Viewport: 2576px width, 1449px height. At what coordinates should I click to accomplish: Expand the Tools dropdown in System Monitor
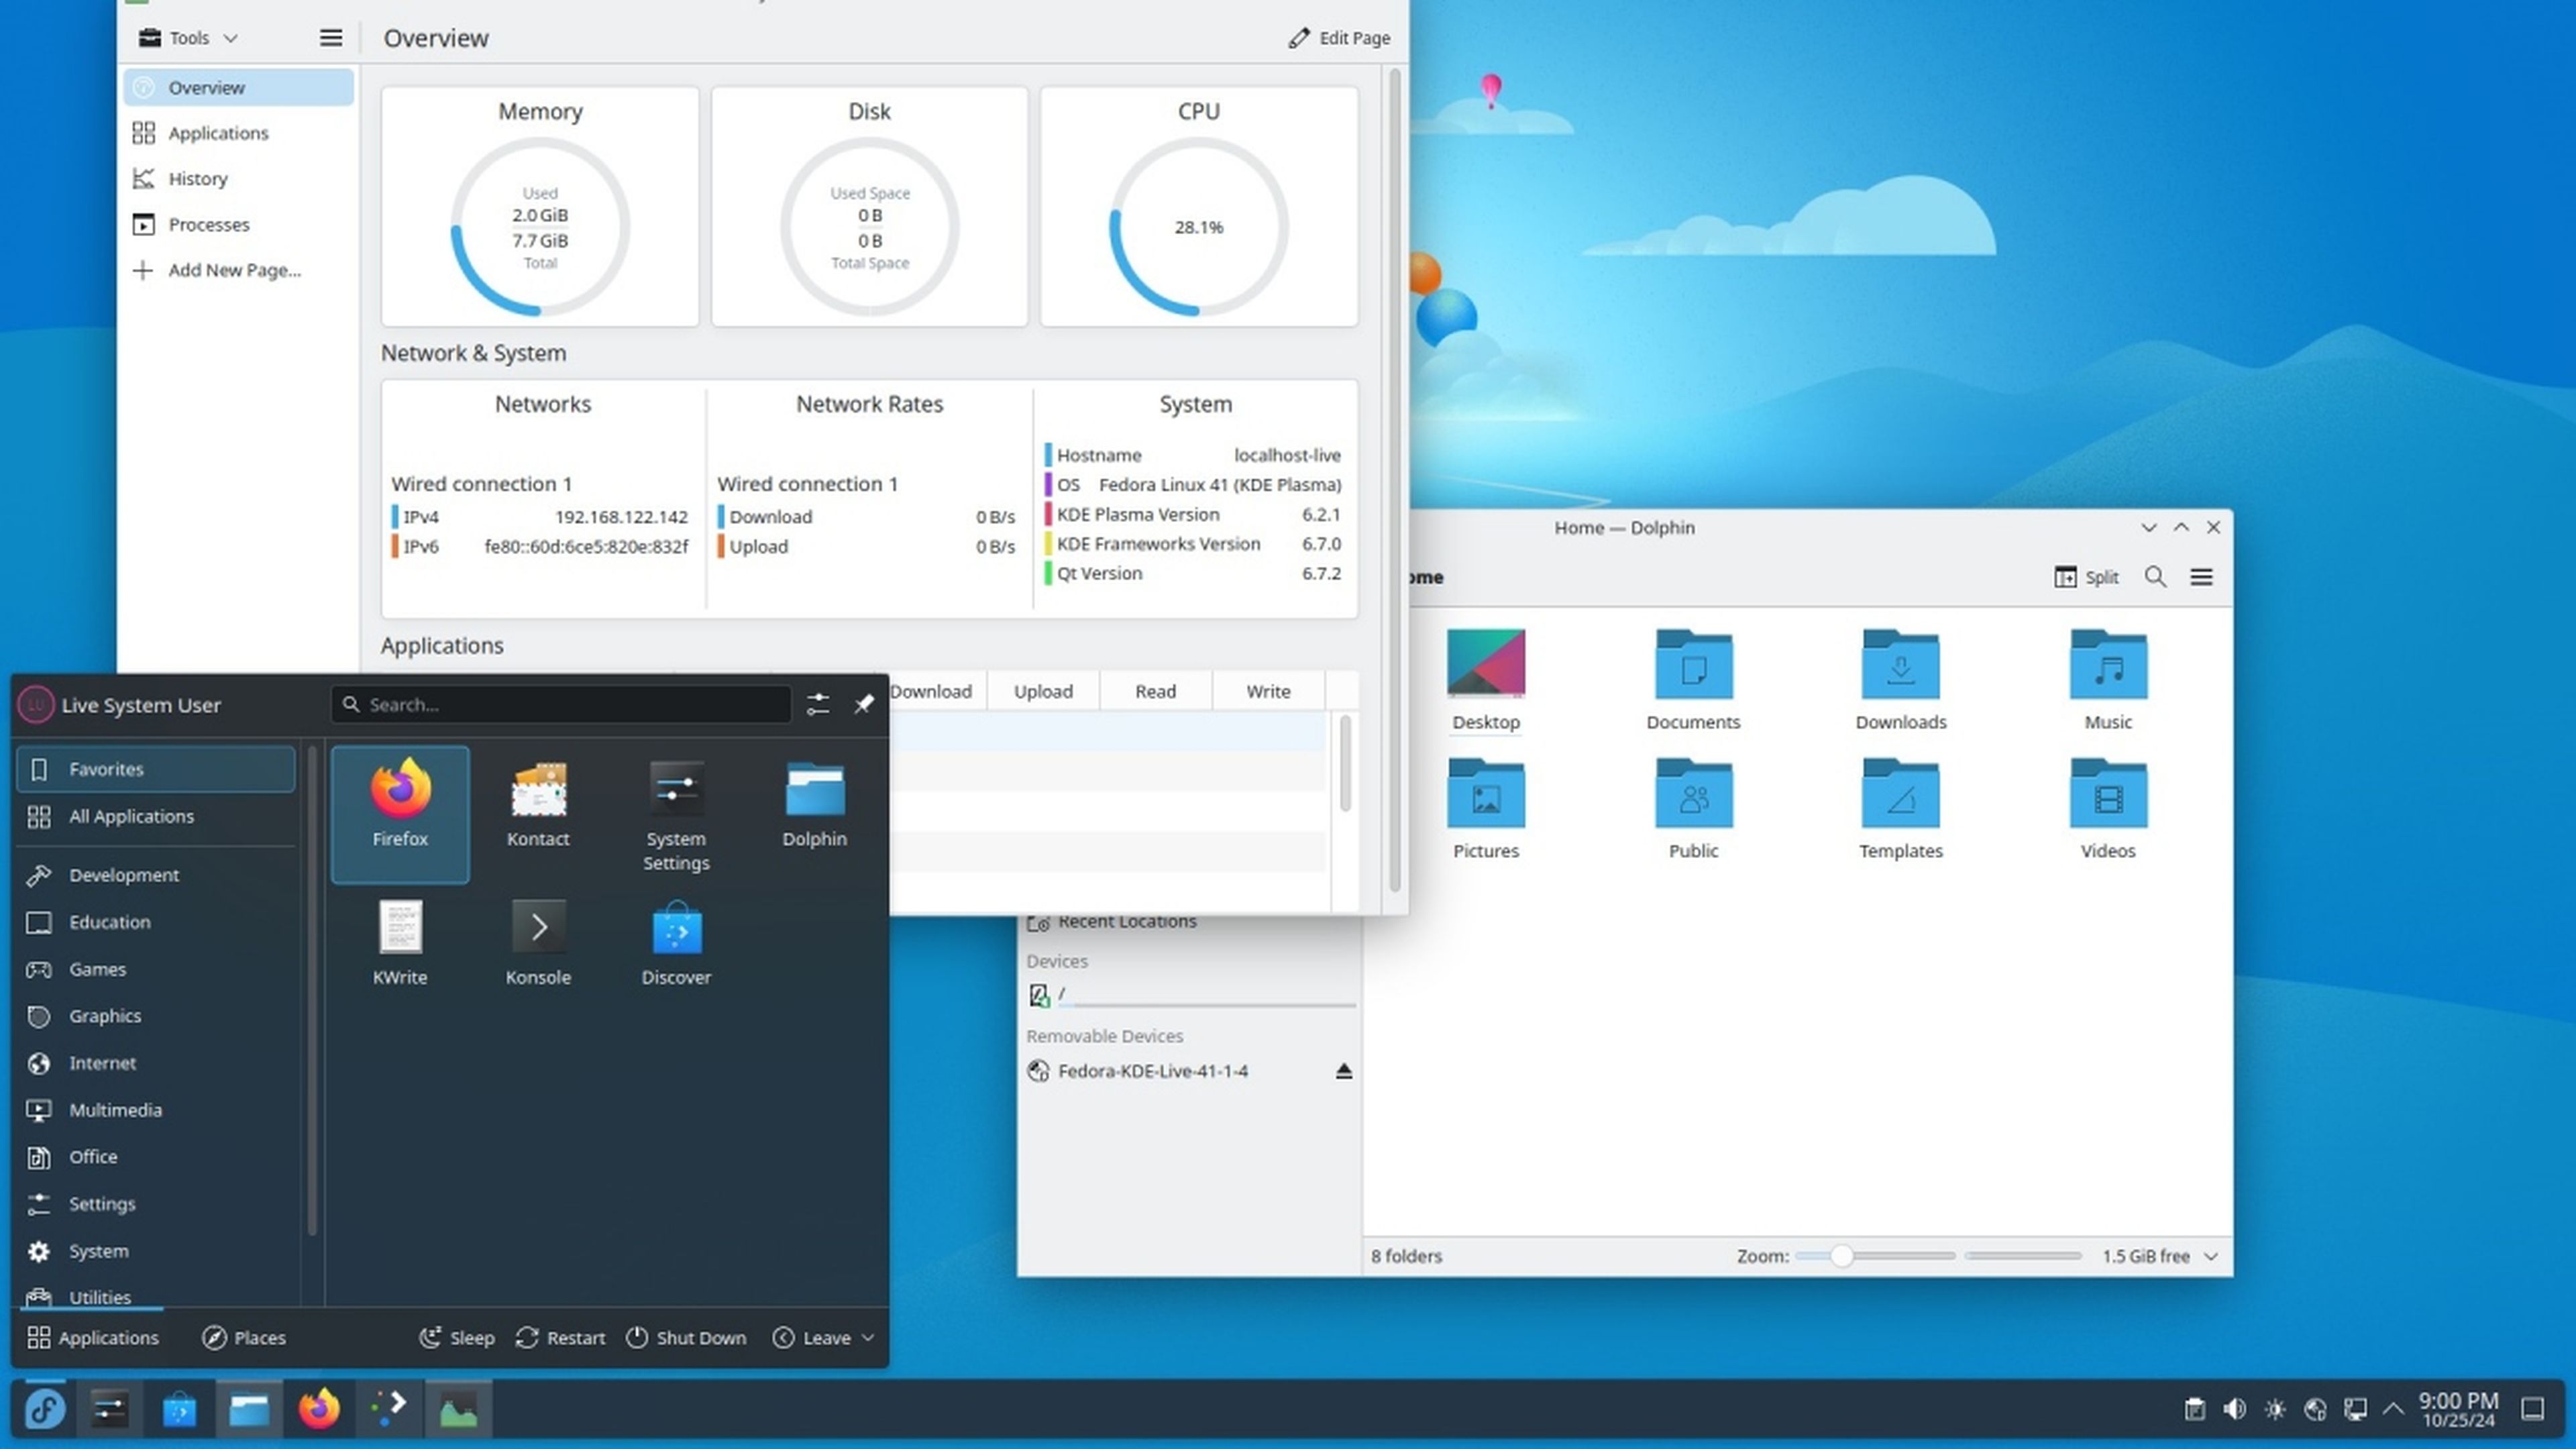click(x=188, y=38)
